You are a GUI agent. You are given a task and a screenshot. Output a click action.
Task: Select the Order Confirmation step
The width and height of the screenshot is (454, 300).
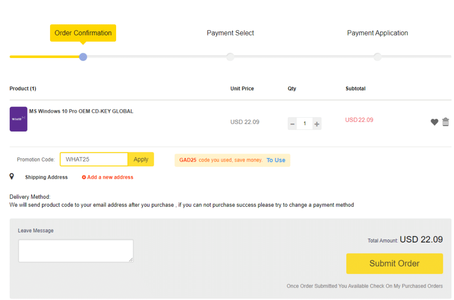click(83, 33)
